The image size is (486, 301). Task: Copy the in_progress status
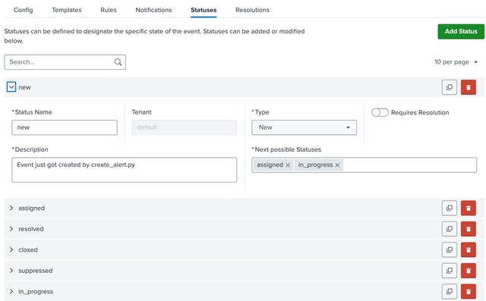tap(449, 291)
